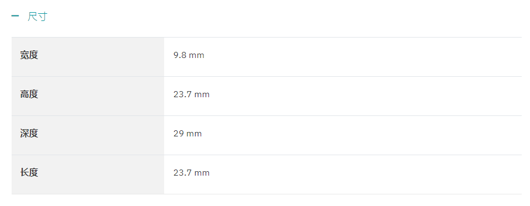The width and height of the screenshot is (530, 206).
Task: Click the 23.7 number in the 长度 row
Action: point(182,173)
